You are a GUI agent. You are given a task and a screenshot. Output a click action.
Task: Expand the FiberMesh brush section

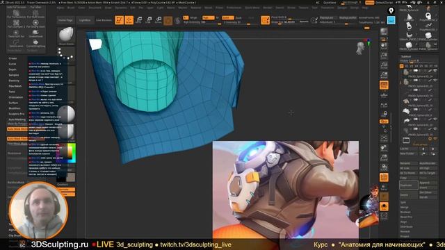pos(15,86)
